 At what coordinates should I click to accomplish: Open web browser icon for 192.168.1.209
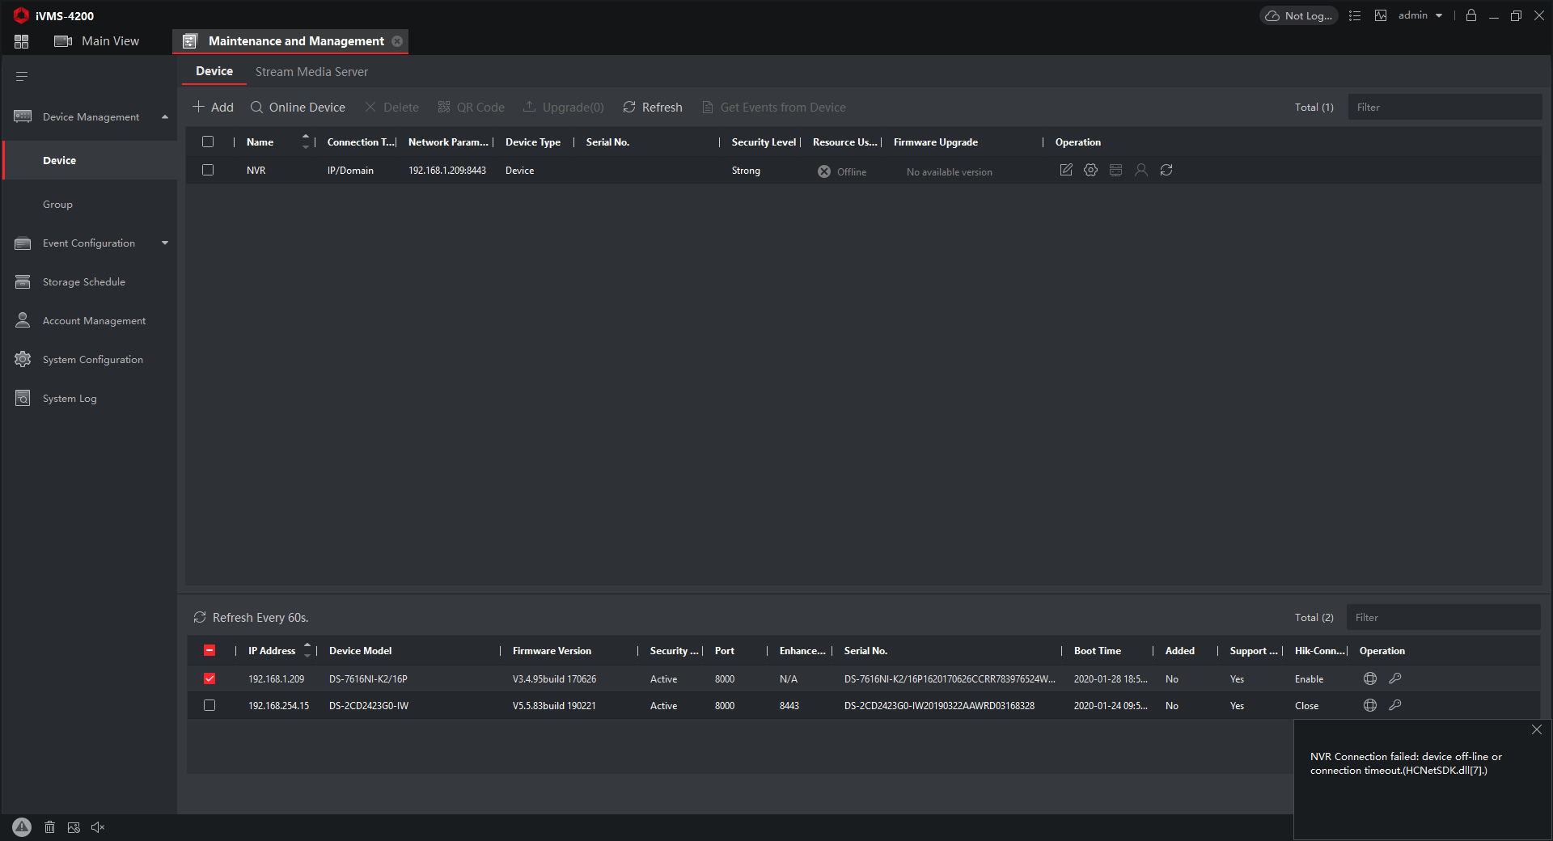(x=1369, y=678)
